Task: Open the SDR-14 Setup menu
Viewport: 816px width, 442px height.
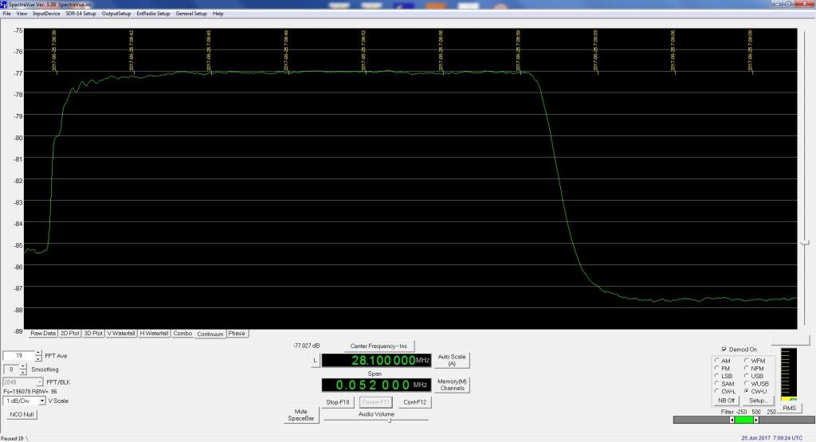Action: tap(80, 14)
